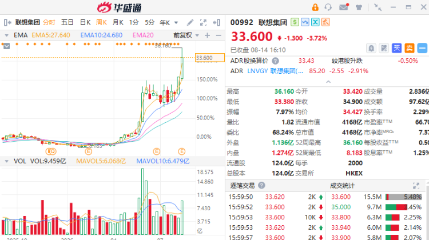The height and width of the screenshot is (240, 429).
Task: Switch to 月K monthly candlestick
Action: tap(118, 22)
